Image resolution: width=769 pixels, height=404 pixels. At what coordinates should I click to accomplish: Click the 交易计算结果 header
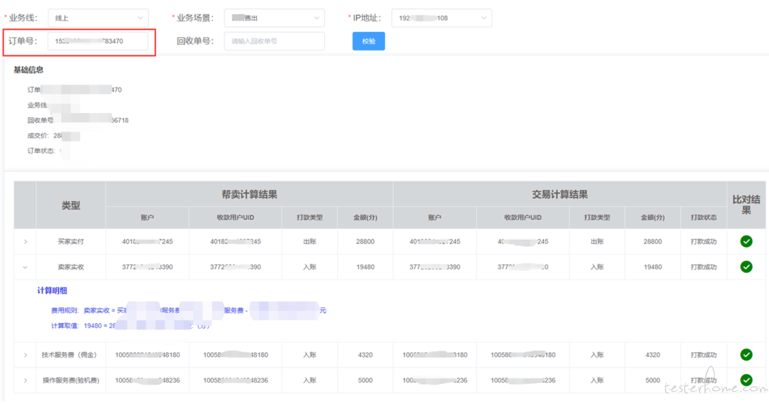[x=560, y=194]
